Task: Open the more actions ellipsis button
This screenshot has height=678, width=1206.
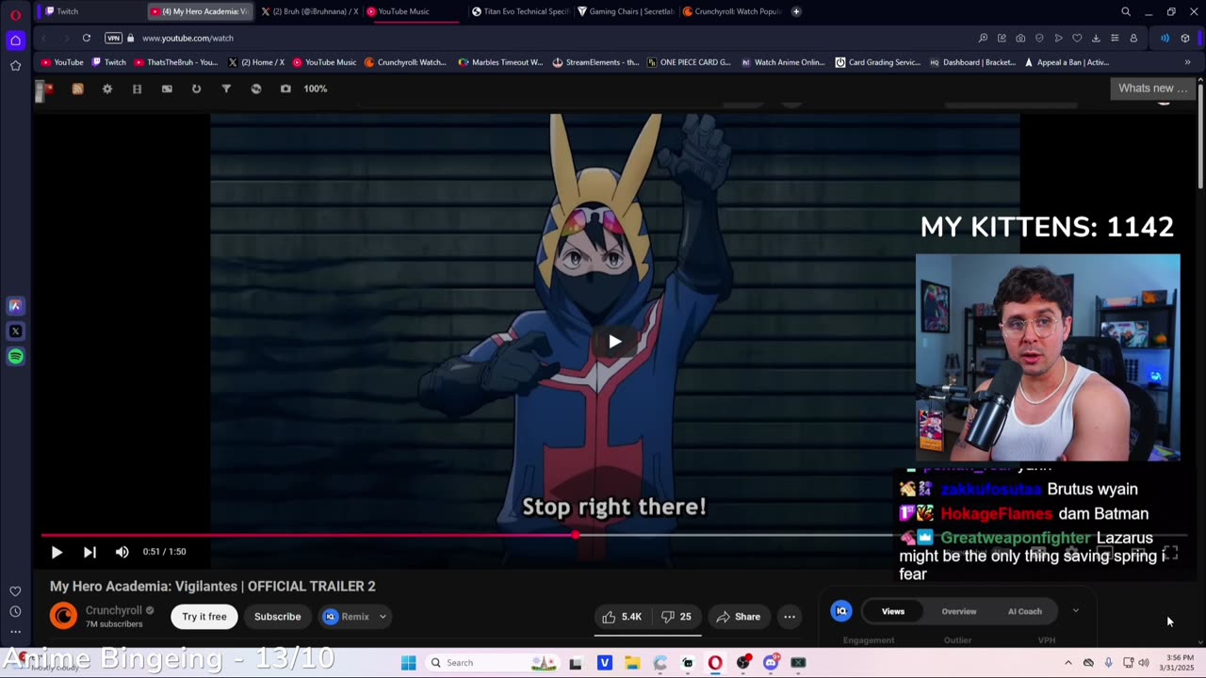Action: (790, 617)
